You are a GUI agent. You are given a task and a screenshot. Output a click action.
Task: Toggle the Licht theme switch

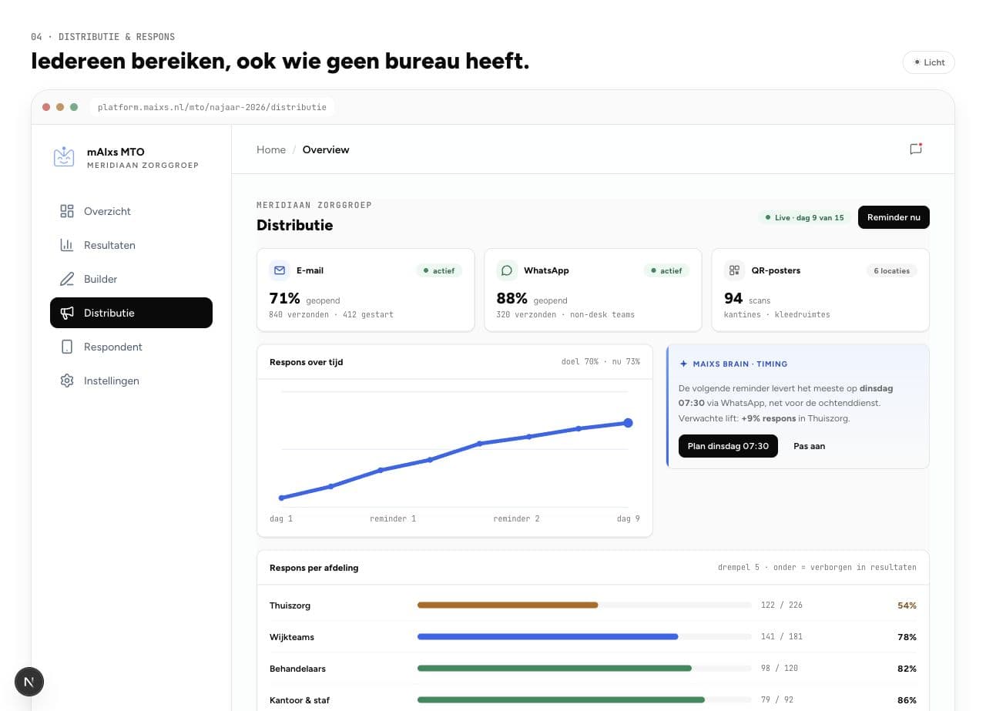(x=928, y=62)
